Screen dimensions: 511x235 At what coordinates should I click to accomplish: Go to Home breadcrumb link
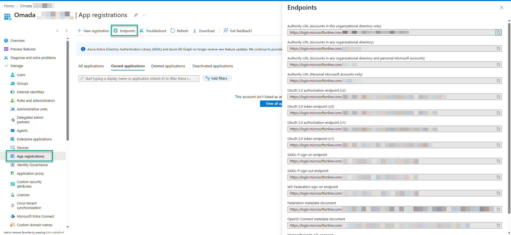[9, 6]
